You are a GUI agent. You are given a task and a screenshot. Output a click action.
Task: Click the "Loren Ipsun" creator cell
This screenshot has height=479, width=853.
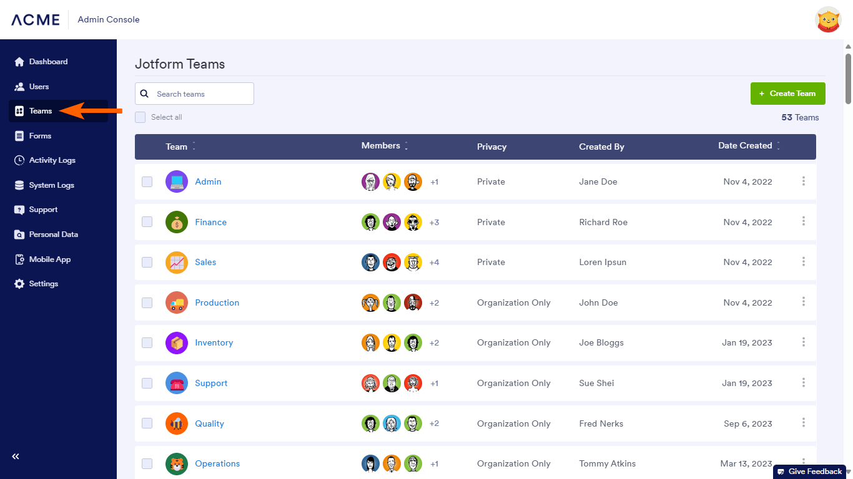[603, 262]
